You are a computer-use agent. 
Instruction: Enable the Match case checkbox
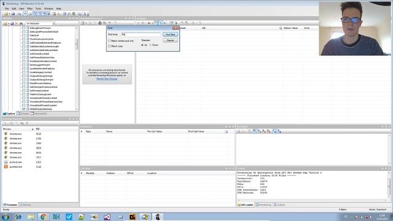[x=109, y=47]
